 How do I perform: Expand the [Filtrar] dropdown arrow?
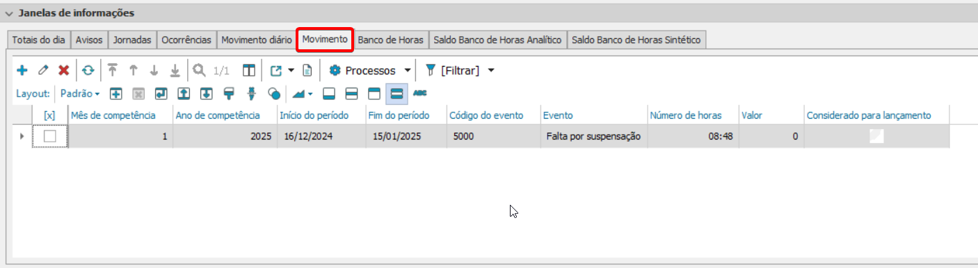click(x=491, y=70)
